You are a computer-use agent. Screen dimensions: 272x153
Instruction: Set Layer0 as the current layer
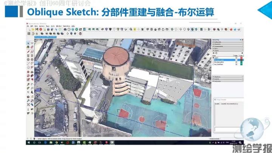pyautogui.click(x=213, y=58)
